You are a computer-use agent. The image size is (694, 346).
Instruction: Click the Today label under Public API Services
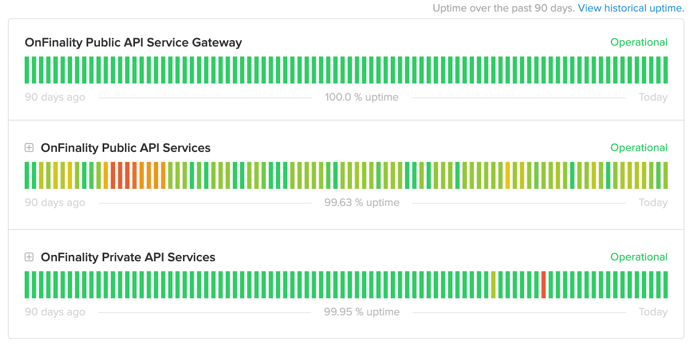pos(653,202)
